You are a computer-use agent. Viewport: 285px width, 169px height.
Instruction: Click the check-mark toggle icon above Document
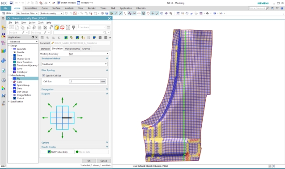pos(42,38)
